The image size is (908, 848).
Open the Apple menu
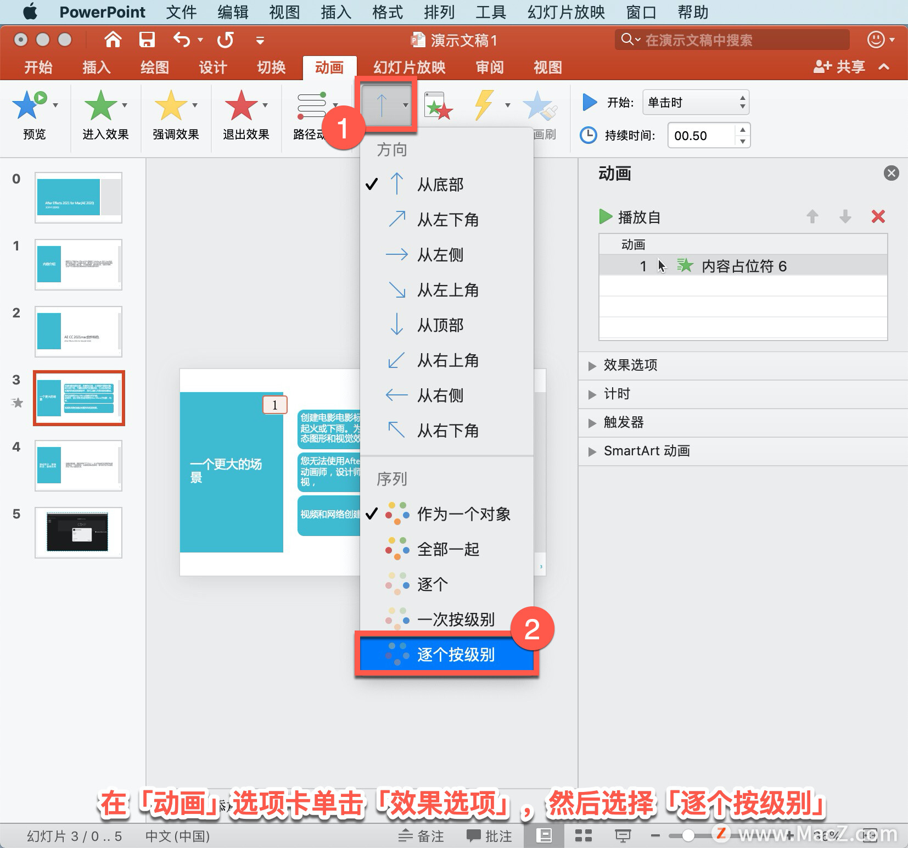[31, 12]
